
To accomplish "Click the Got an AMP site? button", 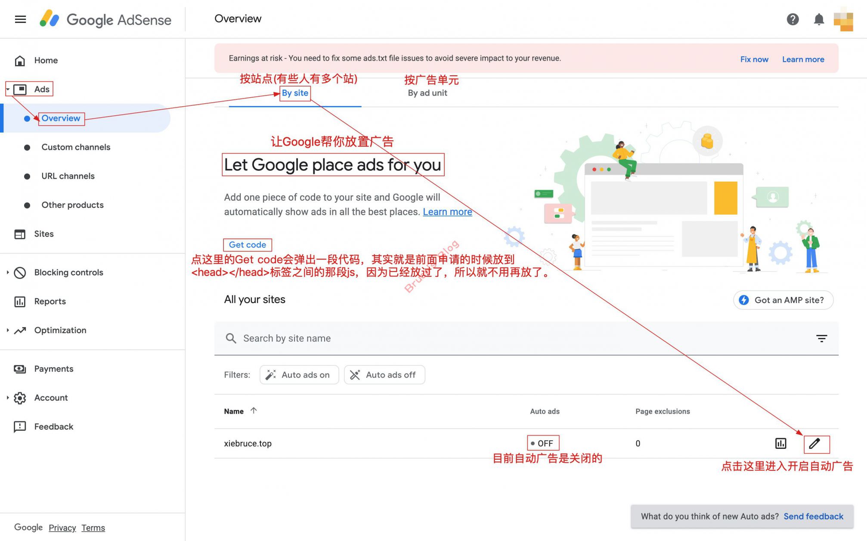I will tap(783, 300).
